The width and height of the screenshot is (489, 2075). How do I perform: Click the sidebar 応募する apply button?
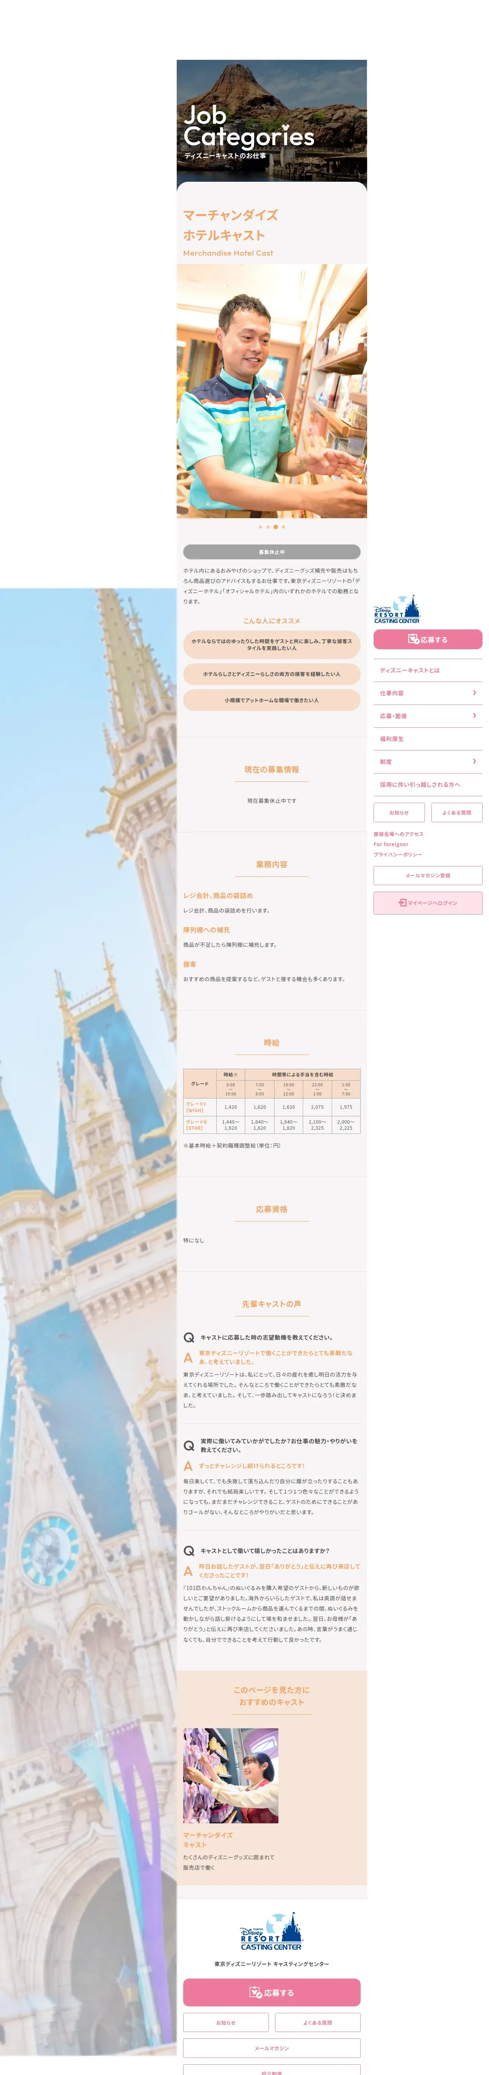428,640
